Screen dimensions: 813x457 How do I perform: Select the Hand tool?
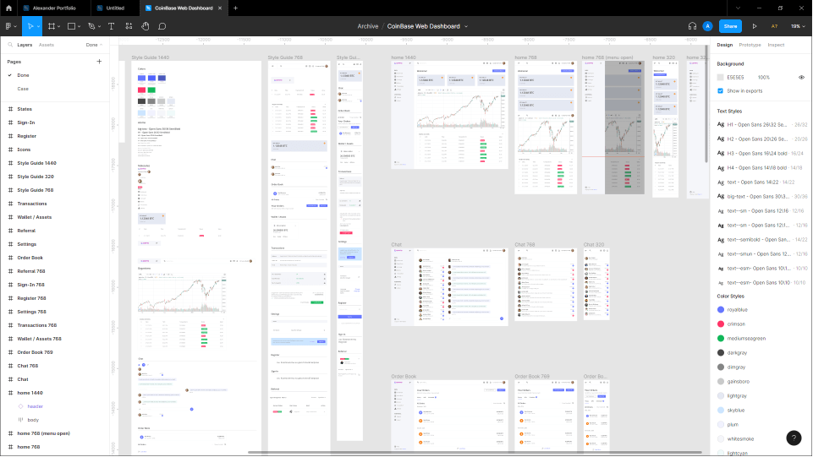(146, 26)
